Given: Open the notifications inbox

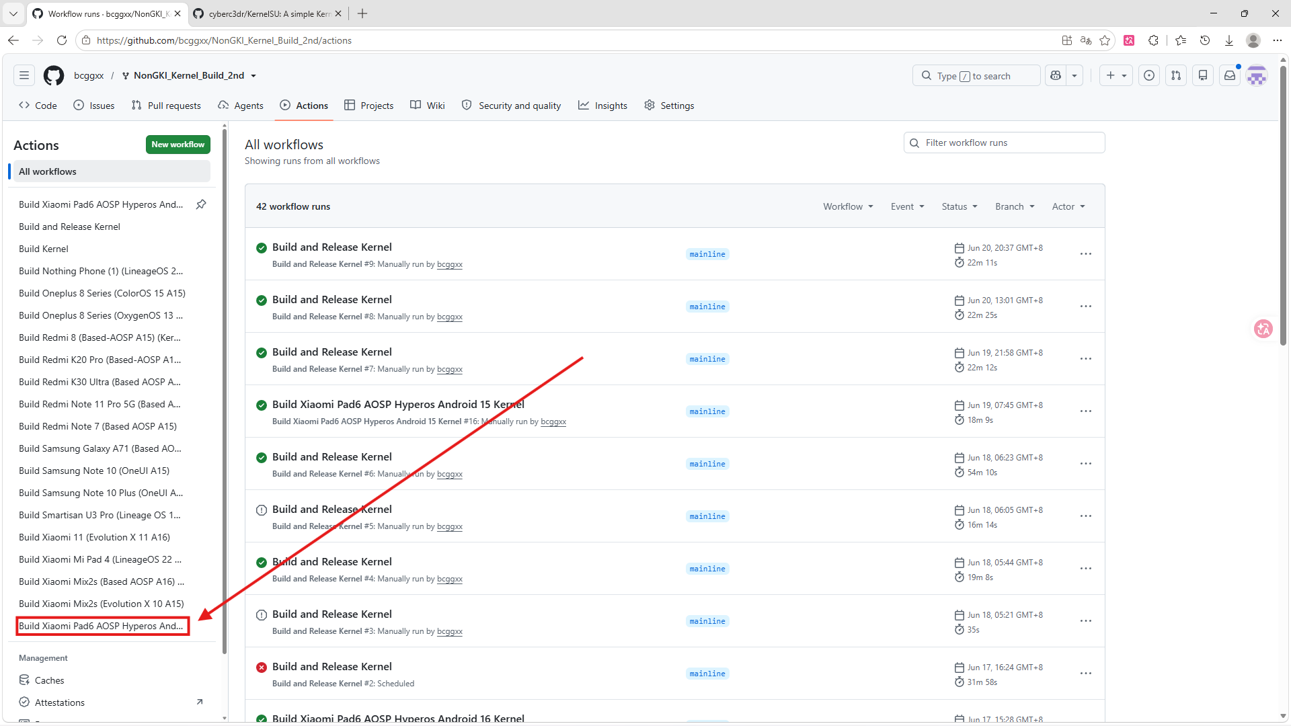Looking at the screenshot, I should [x=1230, y=75].
